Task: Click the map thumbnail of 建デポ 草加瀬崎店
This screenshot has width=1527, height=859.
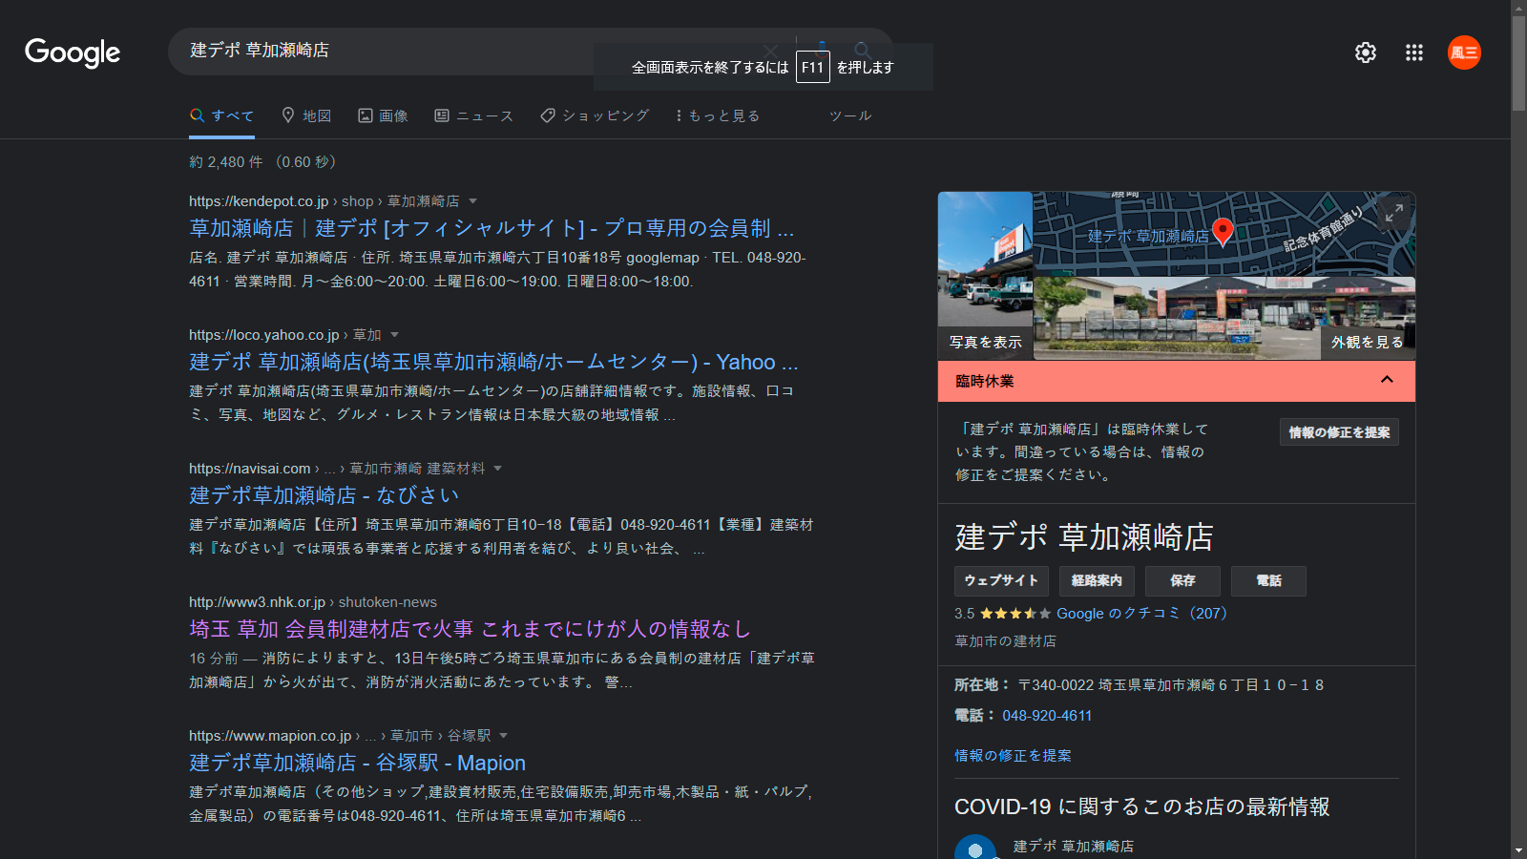Action: pos(1224,234)
